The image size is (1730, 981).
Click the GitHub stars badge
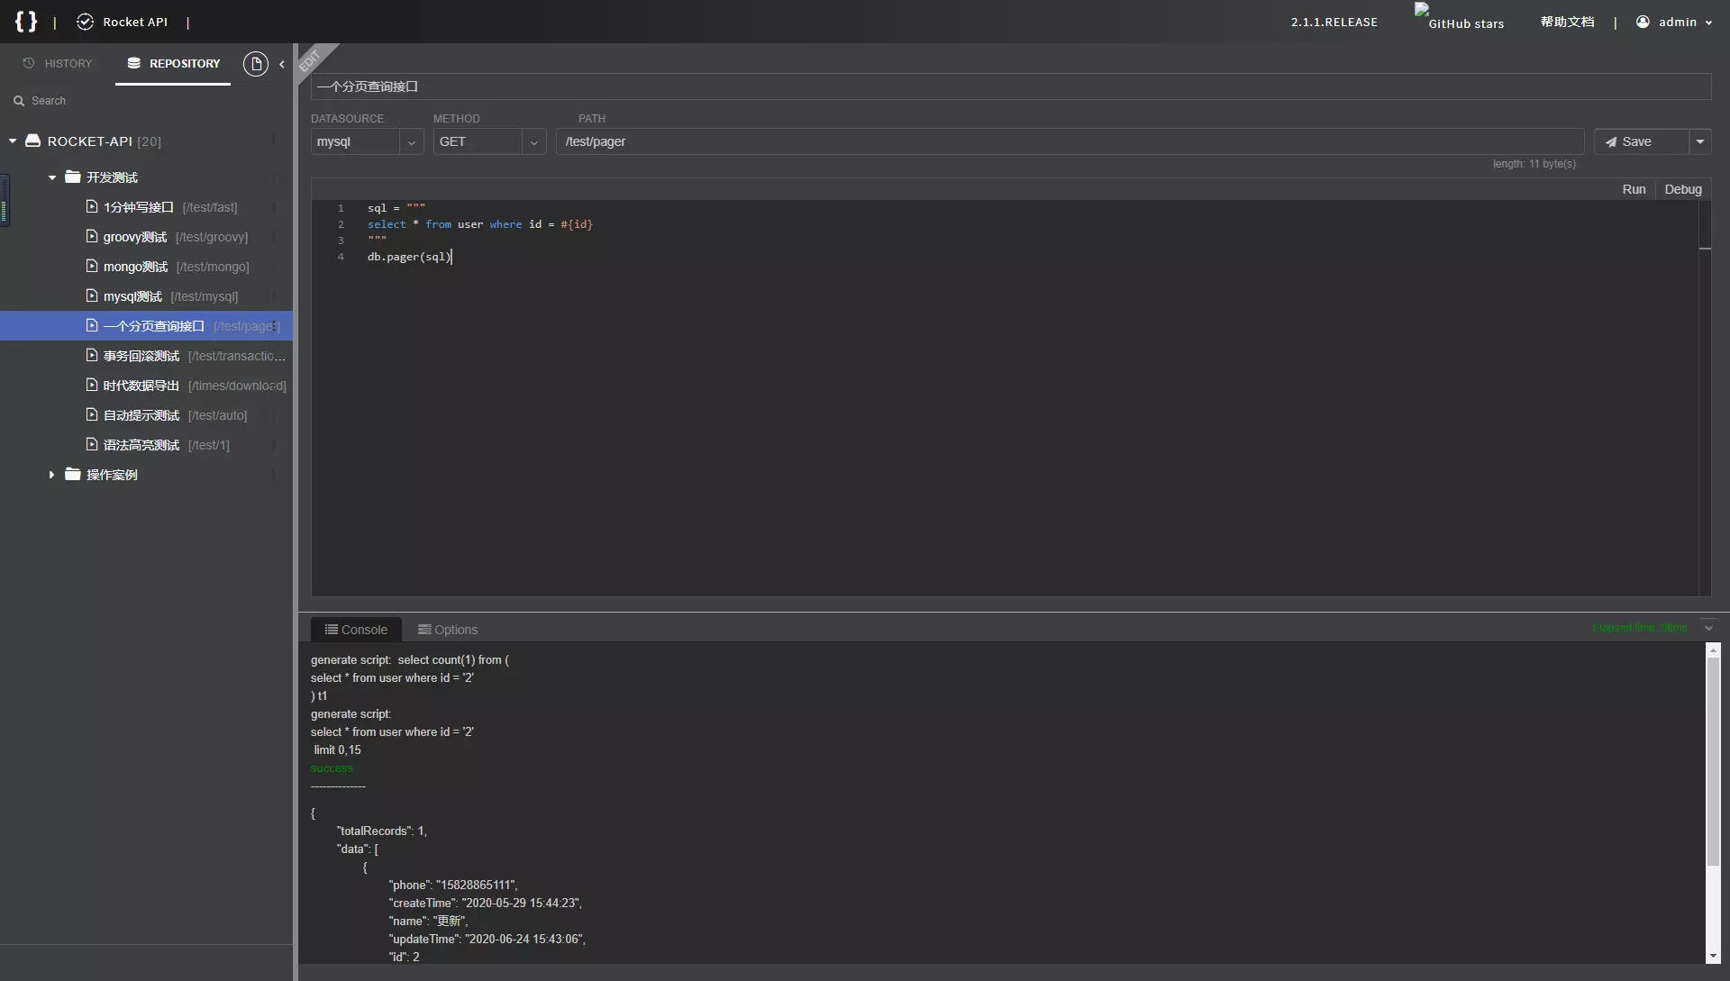(x=1460, y=20)
